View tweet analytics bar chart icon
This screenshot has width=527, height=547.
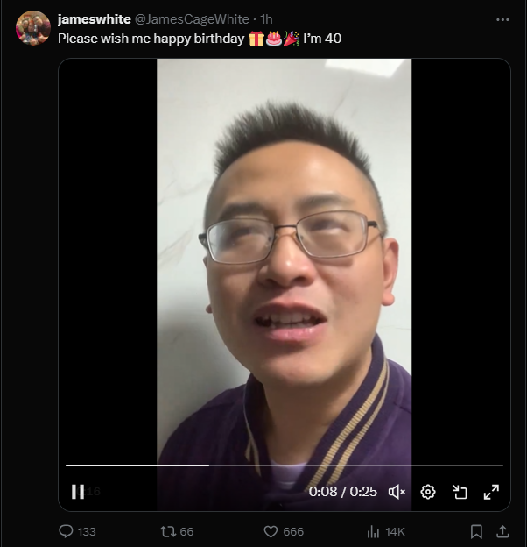coord(373,532)
